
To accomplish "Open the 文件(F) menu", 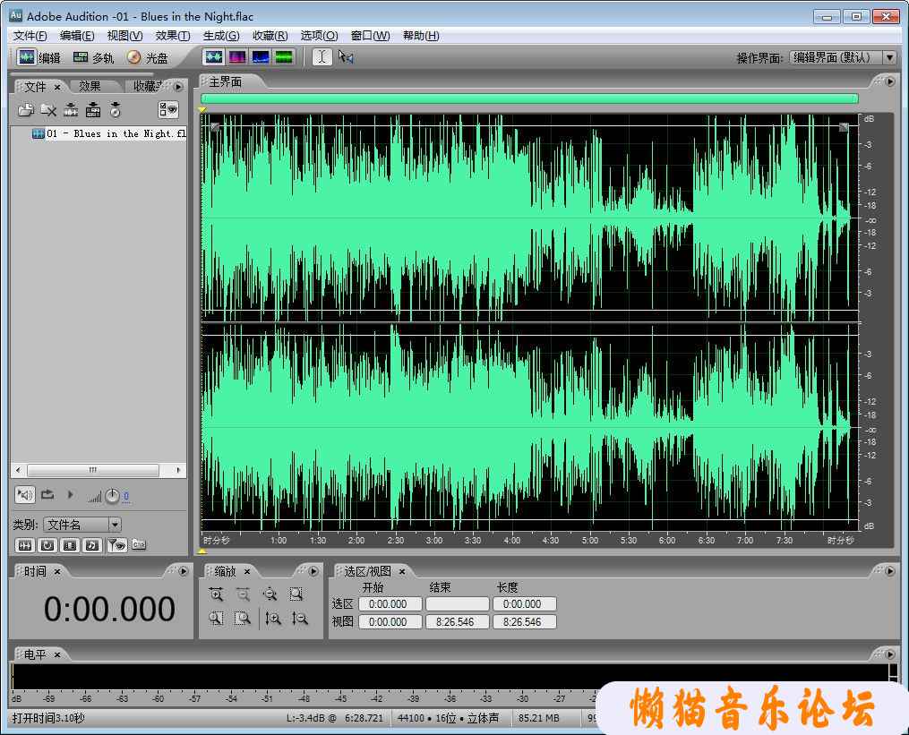I will coord(30,36).
